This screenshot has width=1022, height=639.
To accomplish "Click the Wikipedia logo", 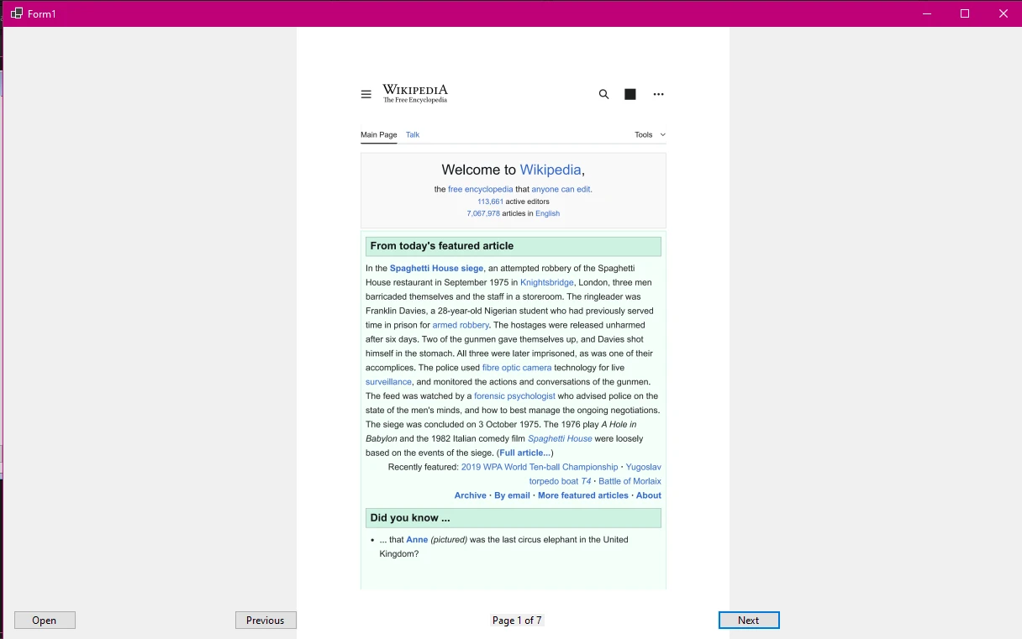I will (414, 92).
